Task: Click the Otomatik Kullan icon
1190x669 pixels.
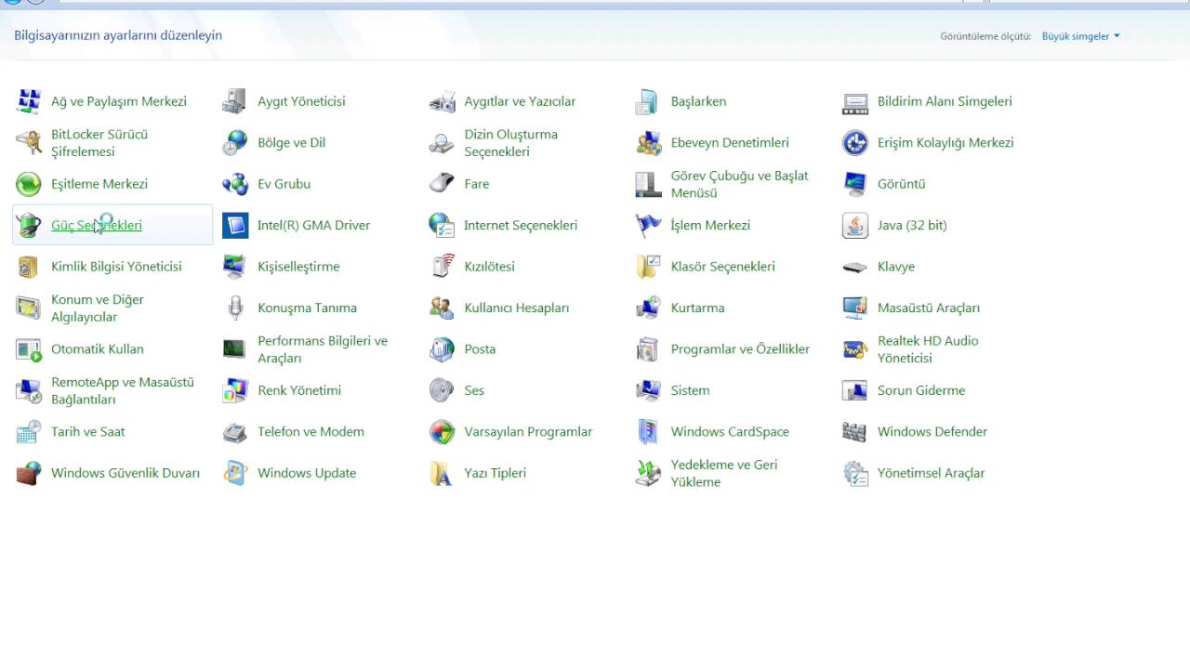Action: (x=29, y=349)
